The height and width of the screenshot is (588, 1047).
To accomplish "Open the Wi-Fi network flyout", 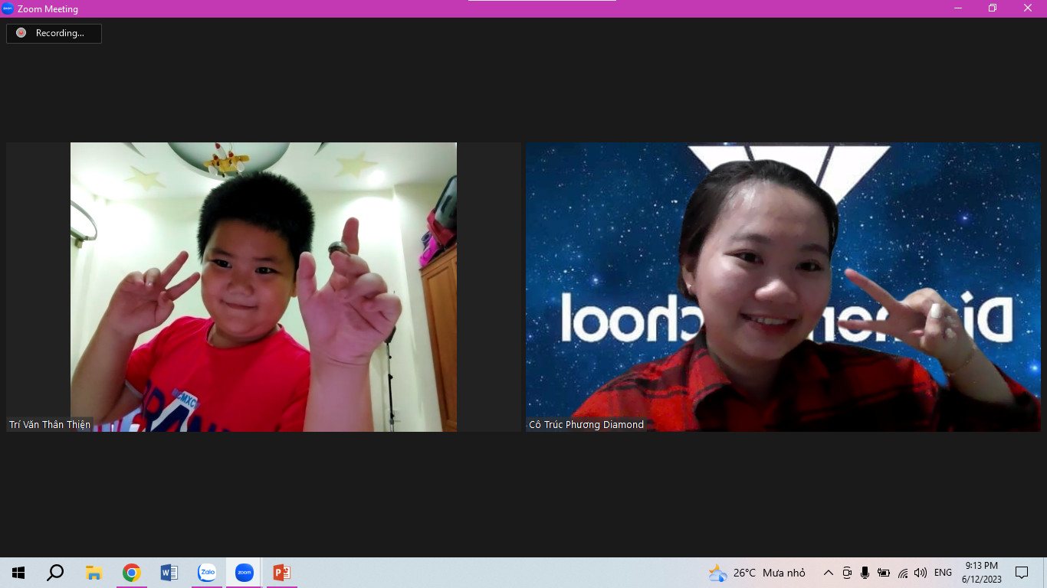I will coord(903,573).
